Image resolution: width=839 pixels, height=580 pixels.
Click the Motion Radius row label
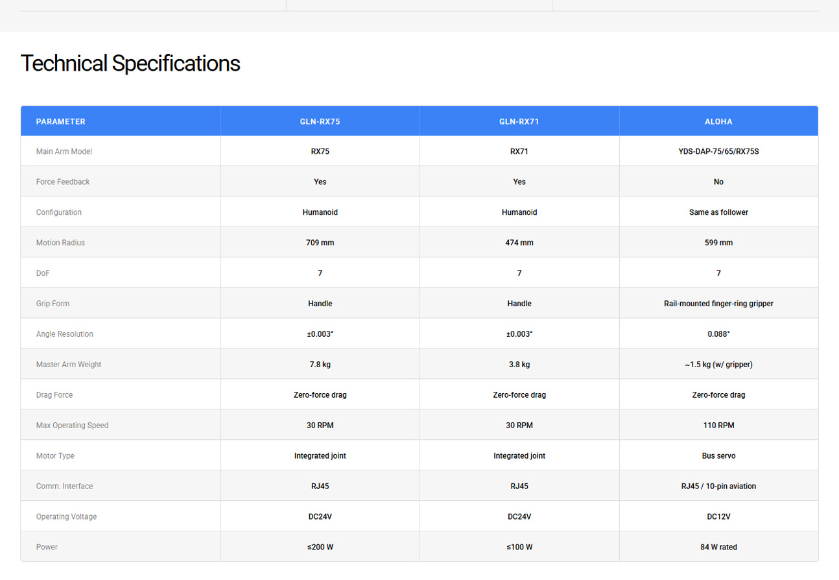[x=60, y=243]
